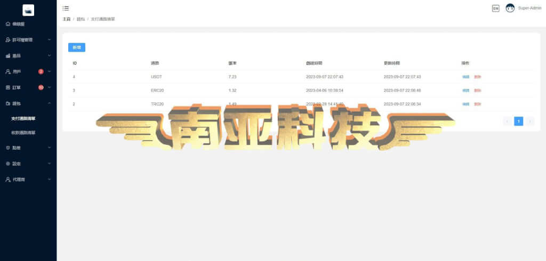The image size is (546, 261).
Task: Click the updated time 2023-09-07 22:06:34
Action: 402,104
